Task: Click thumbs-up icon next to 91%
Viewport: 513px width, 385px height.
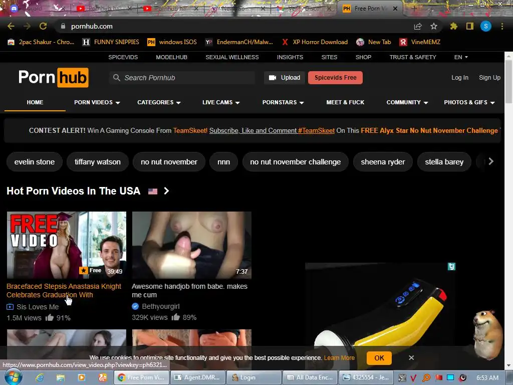Action: (x=50, y=317)
